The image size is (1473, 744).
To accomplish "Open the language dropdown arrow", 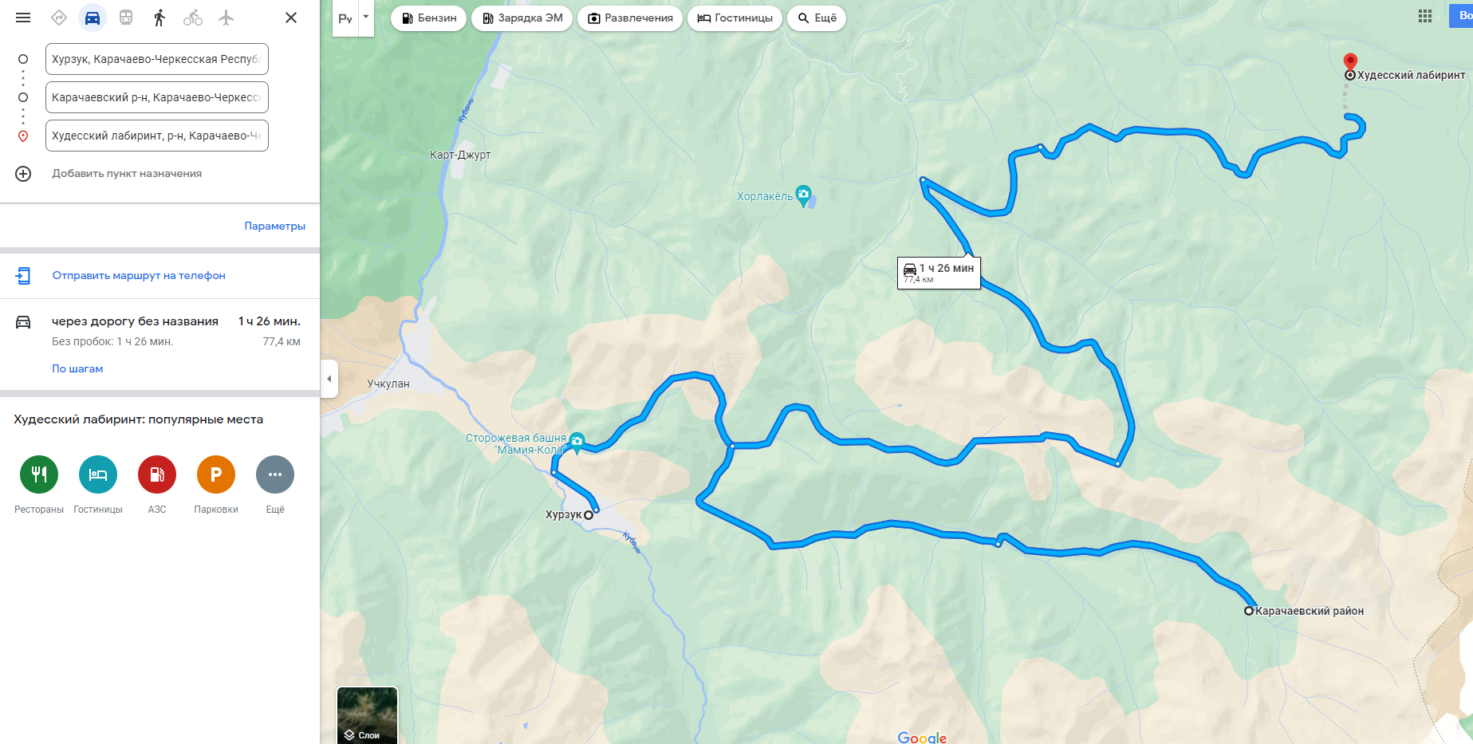I will pos(366,18).
